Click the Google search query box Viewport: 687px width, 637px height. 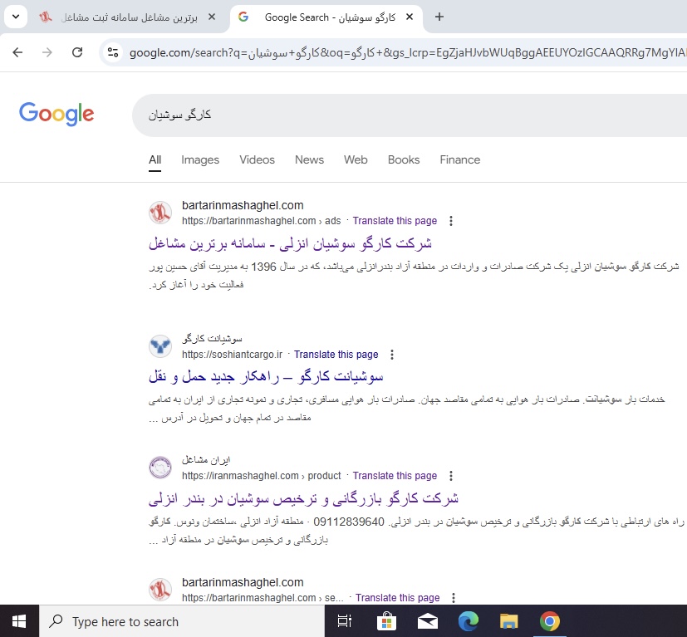coord(410,115)
